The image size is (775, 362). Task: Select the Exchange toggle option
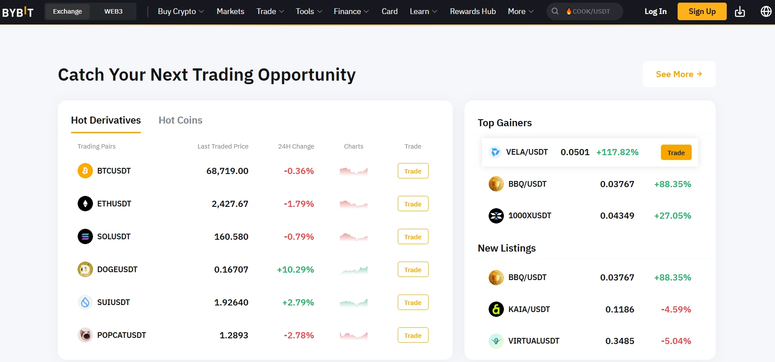pyautogui.click(x=68, y=11)
